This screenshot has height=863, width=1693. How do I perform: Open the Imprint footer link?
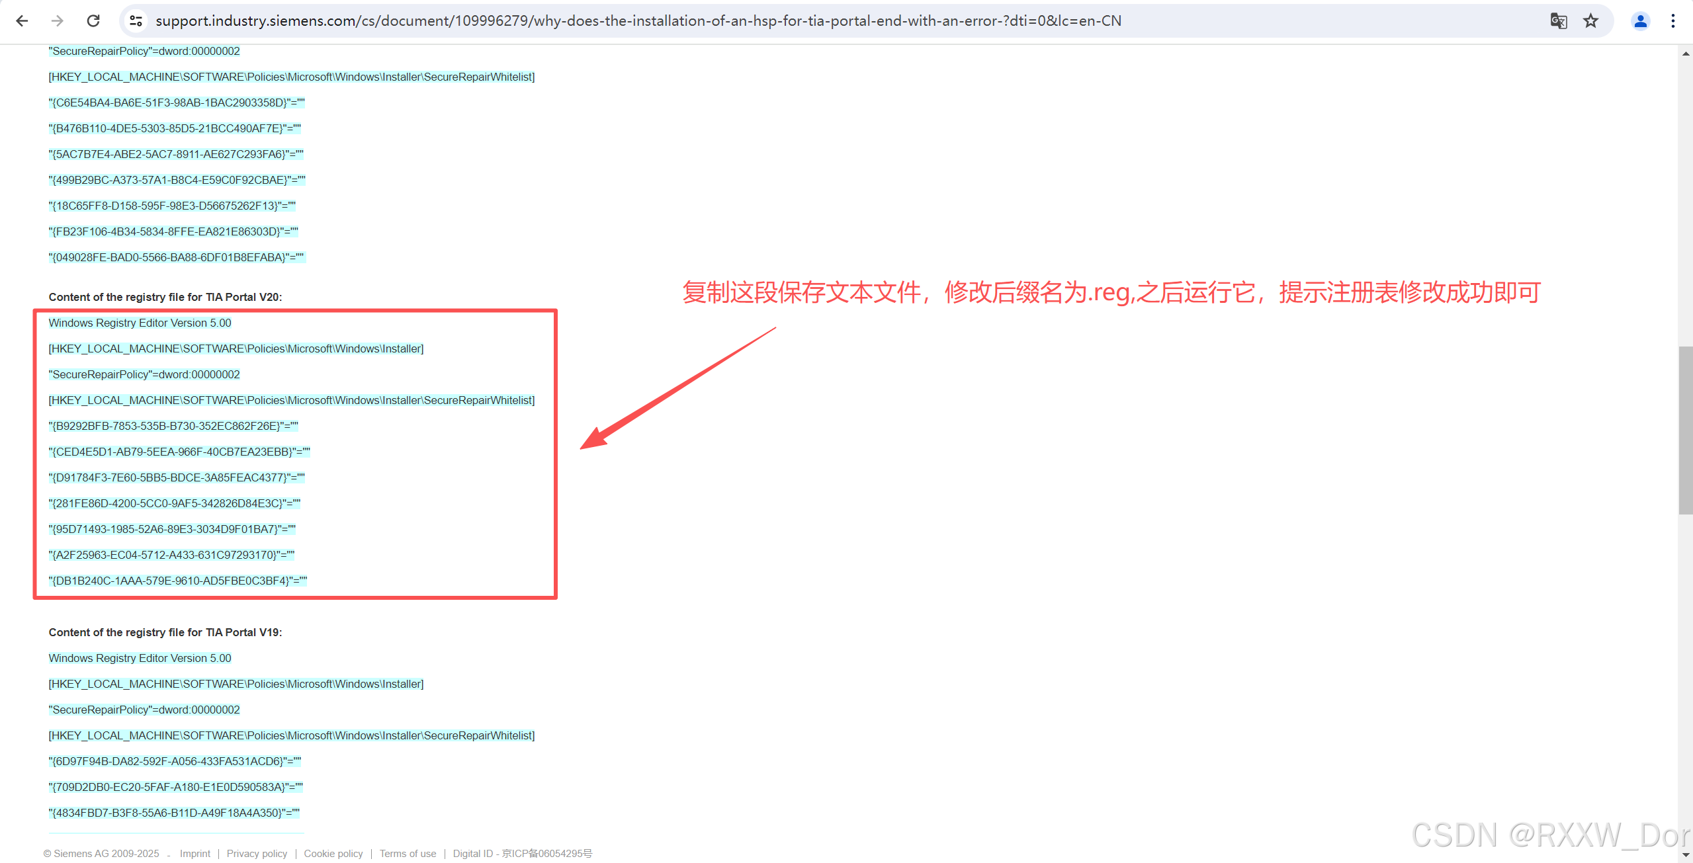click(x=195, y=854)
